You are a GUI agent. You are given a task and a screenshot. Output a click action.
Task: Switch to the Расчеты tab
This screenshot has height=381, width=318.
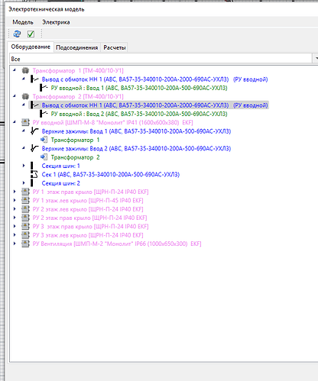click(x=115, y=47)
